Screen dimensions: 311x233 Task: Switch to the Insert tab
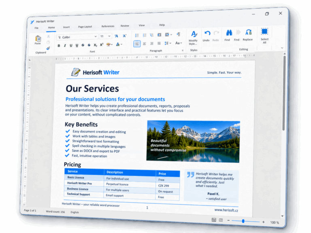click(x=66, y=27)
